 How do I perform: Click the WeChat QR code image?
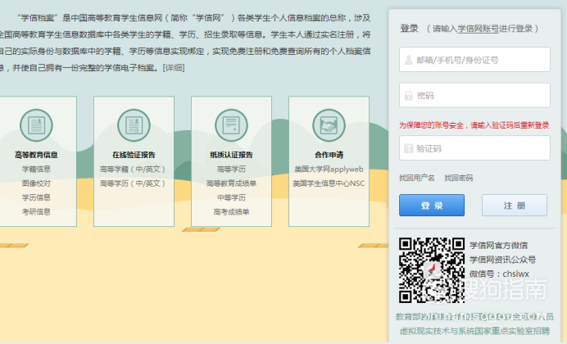click(432, 270)
